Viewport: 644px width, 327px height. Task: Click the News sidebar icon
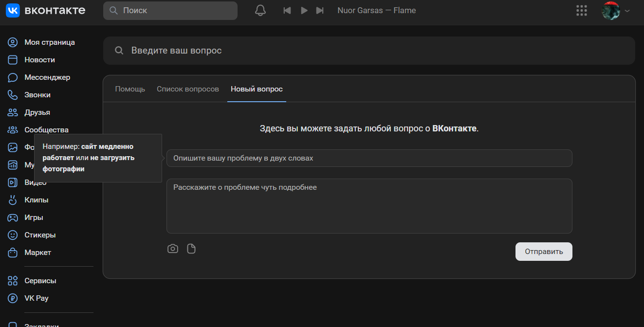point(13,60)
